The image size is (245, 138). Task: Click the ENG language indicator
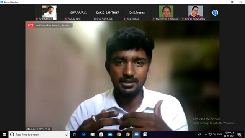tap(219, 135)
